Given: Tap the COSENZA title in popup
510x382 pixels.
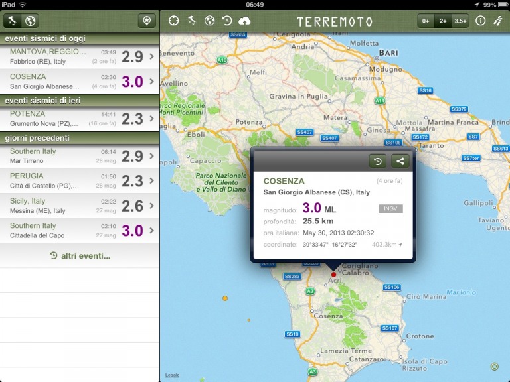Looking at the screenshot, I should [x=284, y=181].
